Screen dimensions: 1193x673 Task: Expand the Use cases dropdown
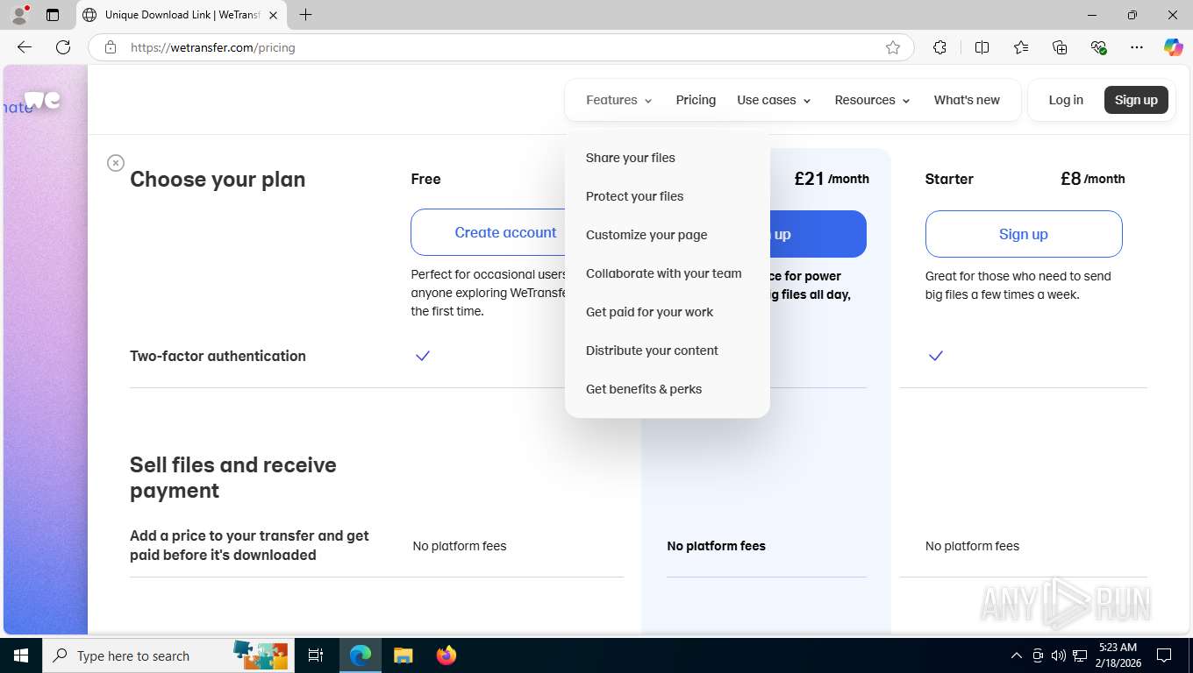coord(774,100)
